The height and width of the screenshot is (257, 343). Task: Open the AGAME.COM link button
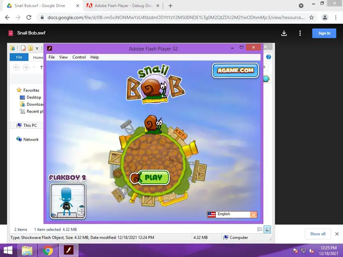point(235,70)
